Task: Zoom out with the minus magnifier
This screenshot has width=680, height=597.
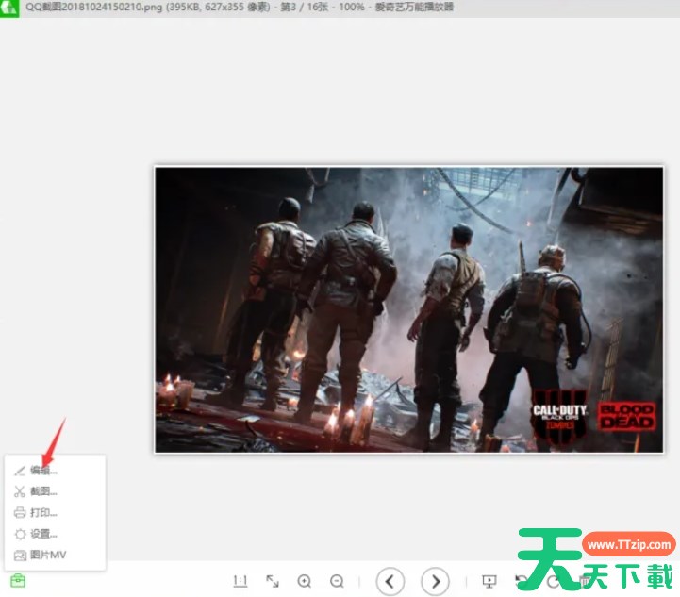Action: 337,581
